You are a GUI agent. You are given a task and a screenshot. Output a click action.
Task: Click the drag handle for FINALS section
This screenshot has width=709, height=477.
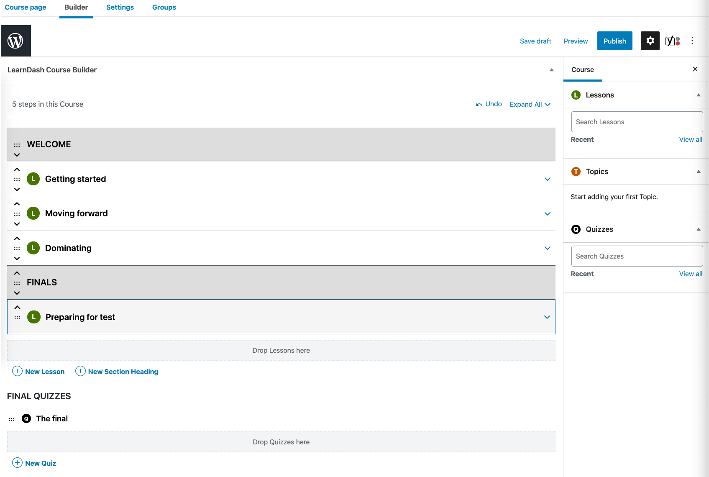17,283
